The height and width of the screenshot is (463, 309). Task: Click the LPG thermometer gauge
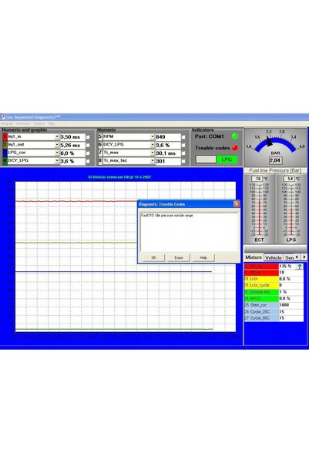291,210
